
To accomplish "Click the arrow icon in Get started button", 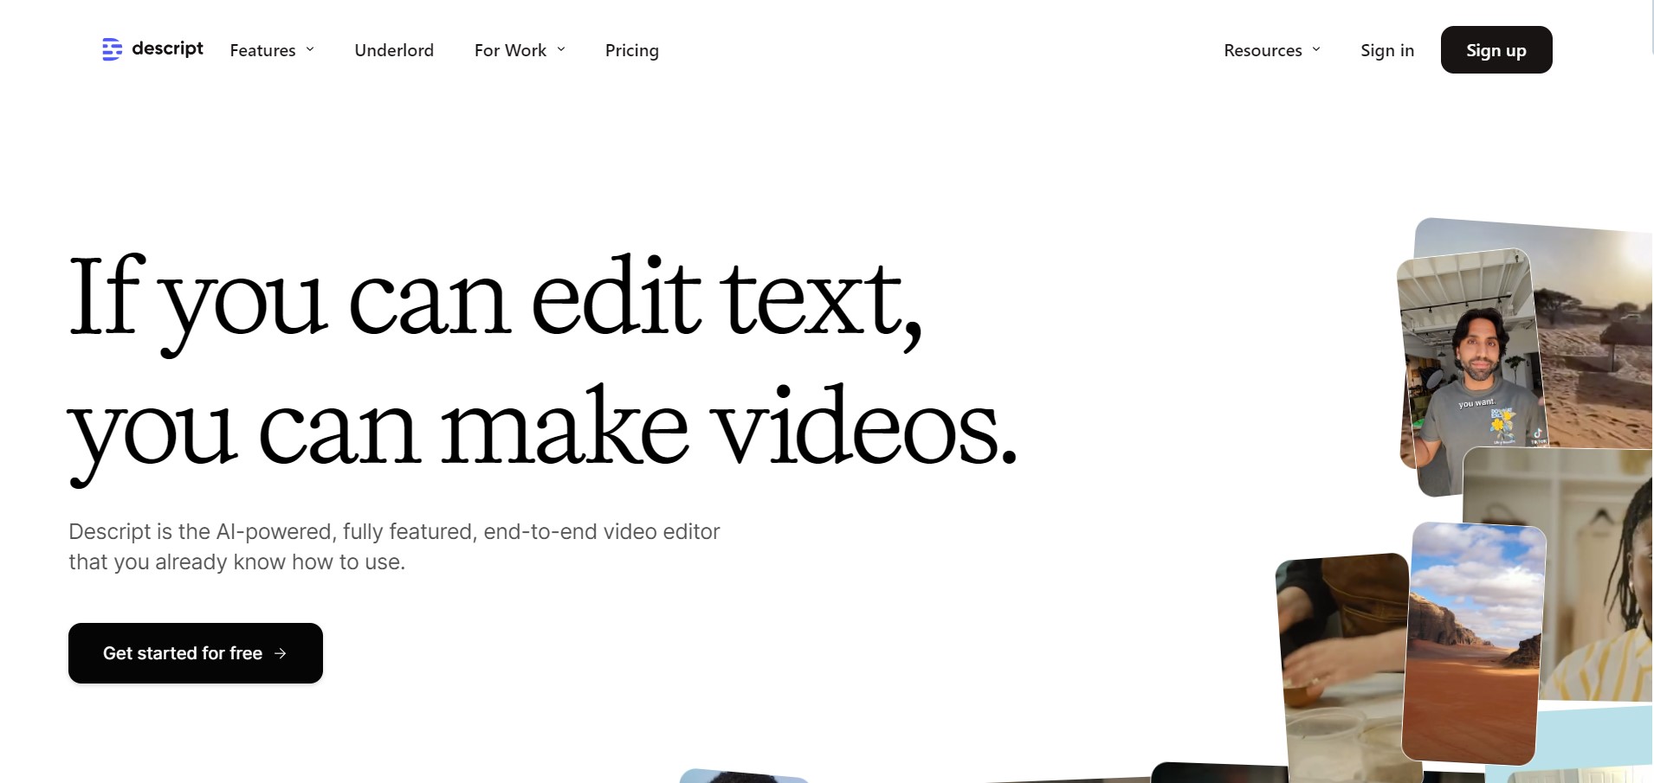I will tap(281, 653).
